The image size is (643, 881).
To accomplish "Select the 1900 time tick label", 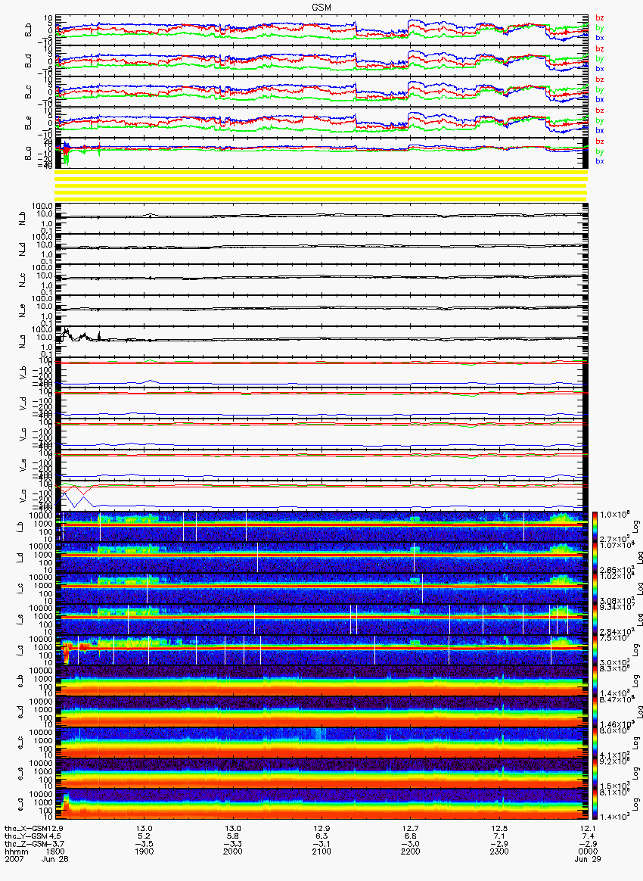I will [144, 851].
